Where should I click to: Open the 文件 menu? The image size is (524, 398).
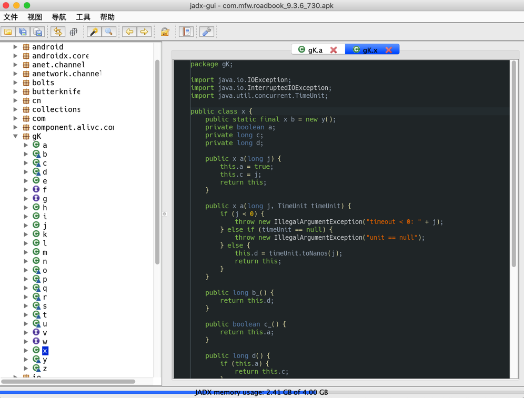point(11,17)
